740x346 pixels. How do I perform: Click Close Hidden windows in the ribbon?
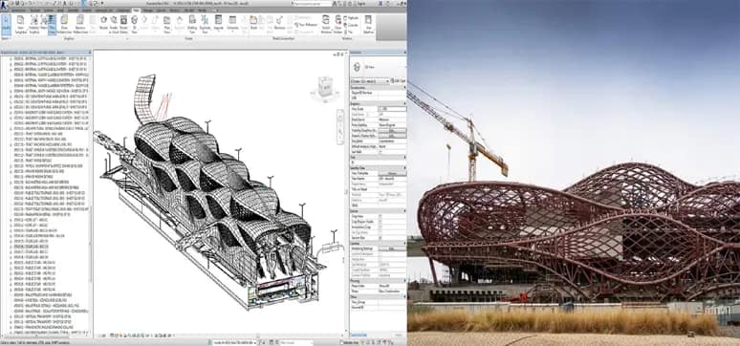coord(338,25)
